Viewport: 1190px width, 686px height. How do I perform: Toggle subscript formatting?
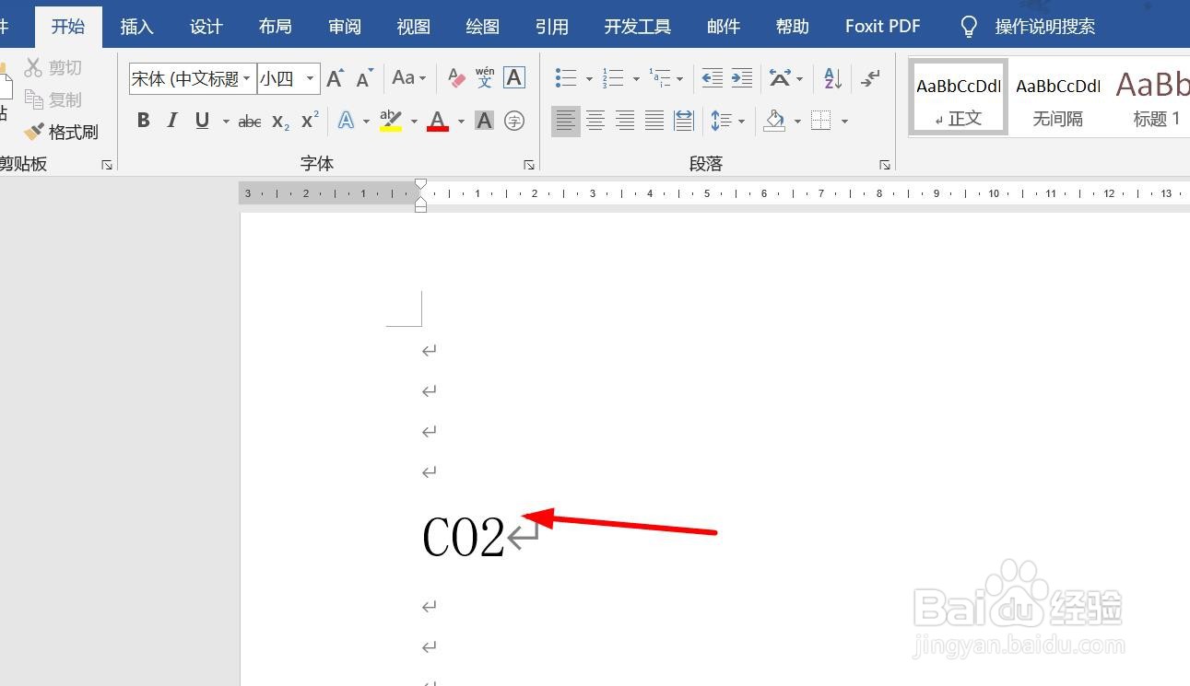281,121
